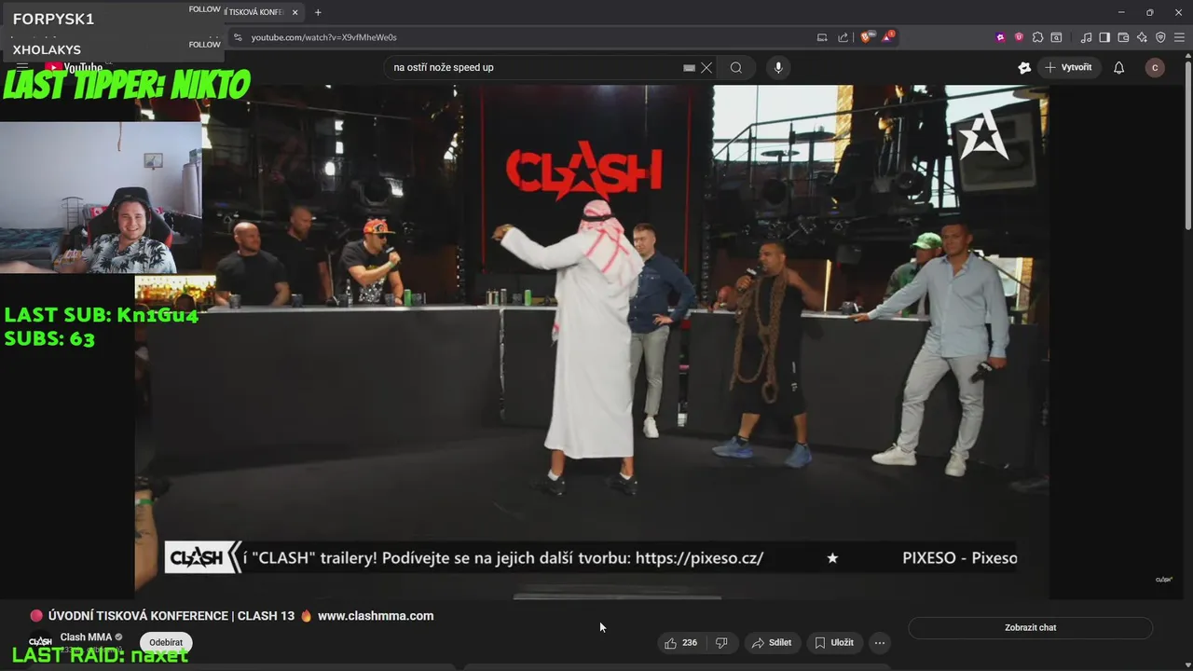
Task: Open the Clash MMA channel name link
Action: point(86,637)
